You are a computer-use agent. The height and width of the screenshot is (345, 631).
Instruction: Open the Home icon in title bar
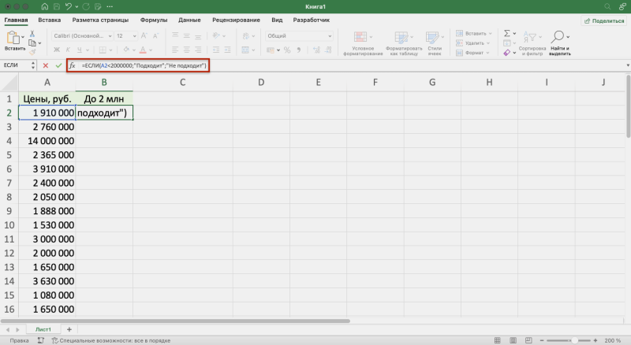pyautogui.click(x=45, y=7)
